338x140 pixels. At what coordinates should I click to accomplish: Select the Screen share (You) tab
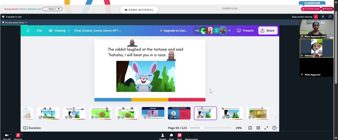(x=15, y=22)
